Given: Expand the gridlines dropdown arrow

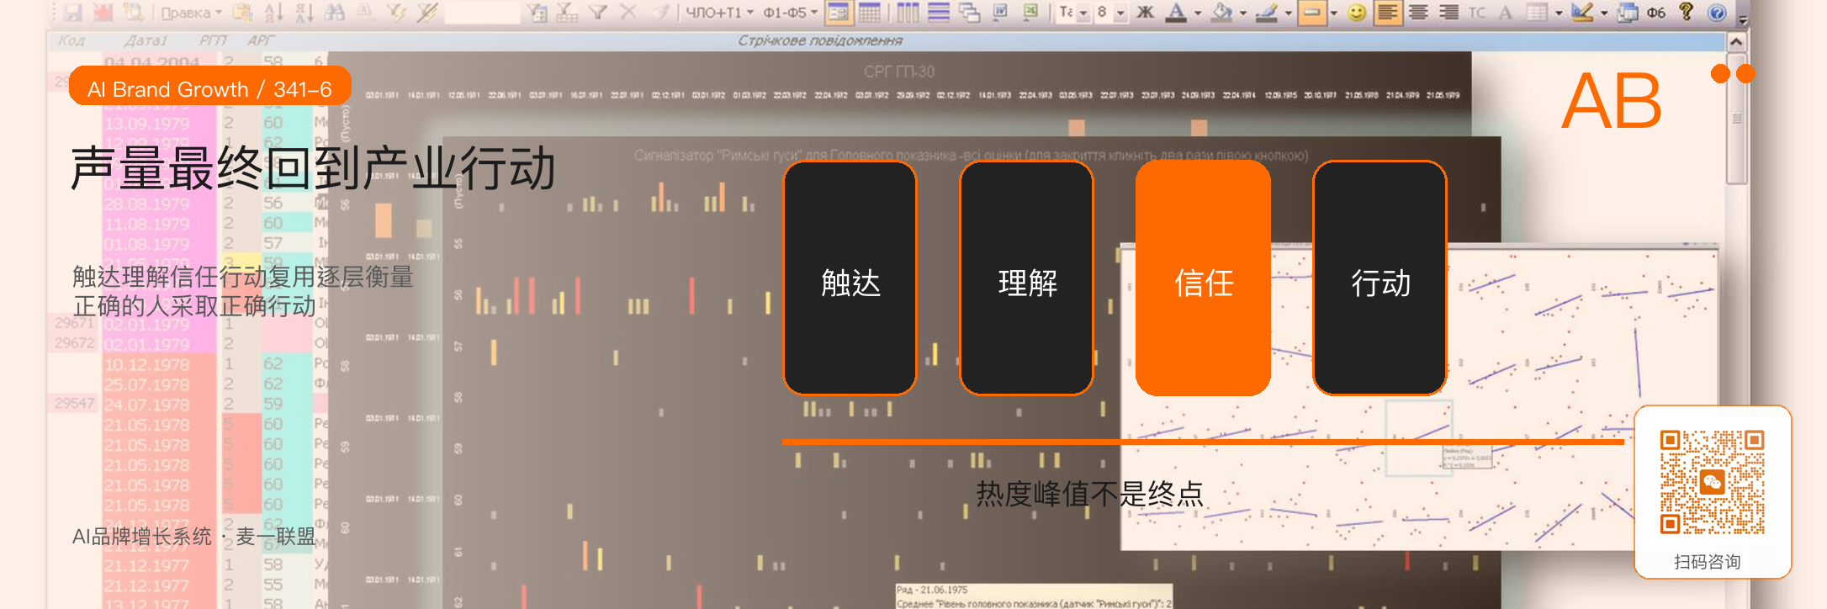Looking at the screenshot, I should [1559, 13].
